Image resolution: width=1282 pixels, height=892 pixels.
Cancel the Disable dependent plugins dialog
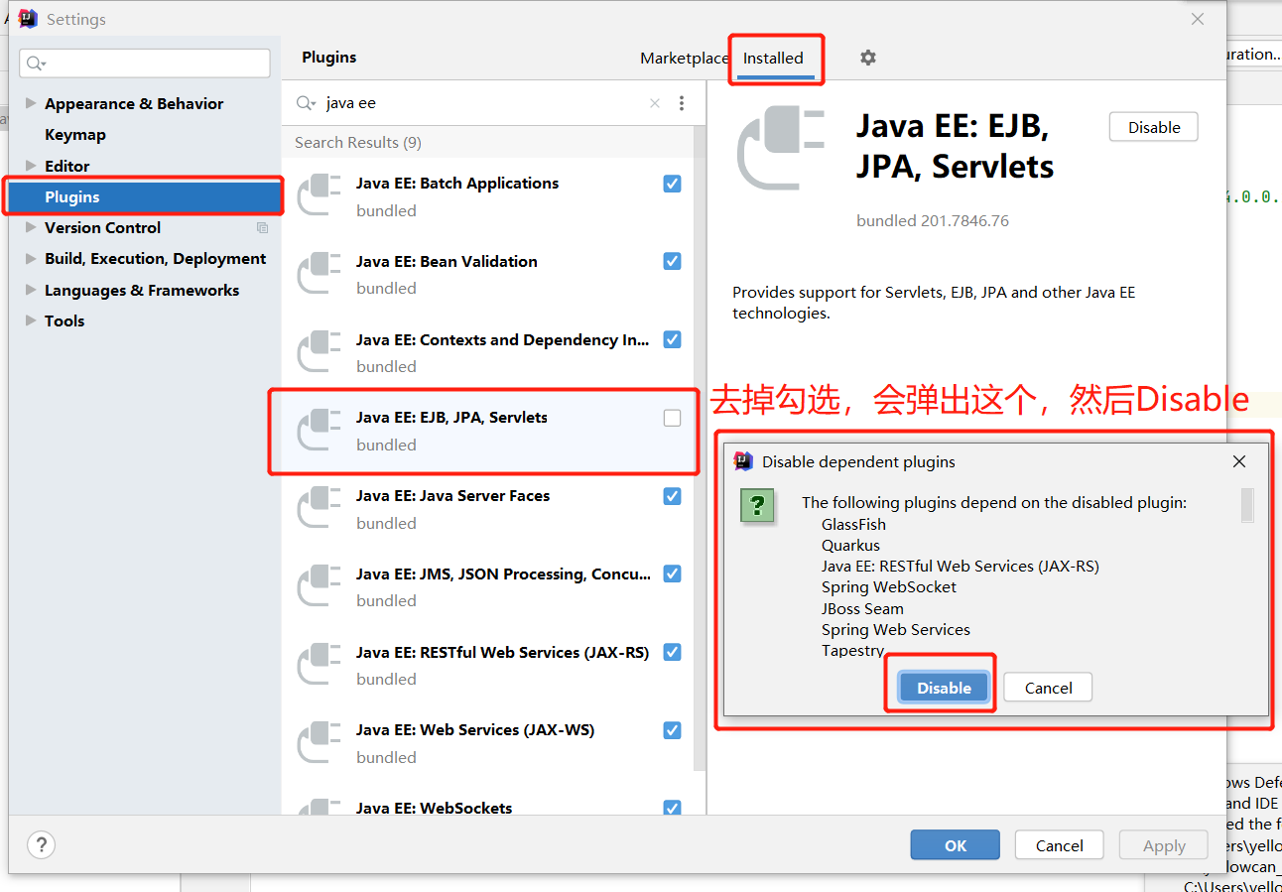click(x=1048, y=688)
